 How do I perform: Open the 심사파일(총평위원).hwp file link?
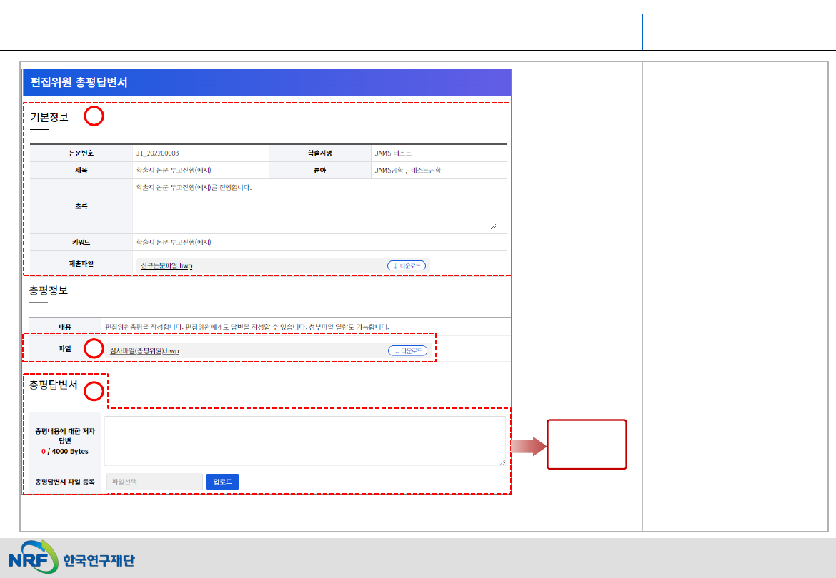click(144, 351)
